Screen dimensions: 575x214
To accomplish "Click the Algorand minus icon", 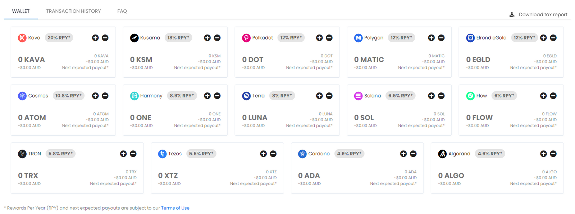I will 553,154.
